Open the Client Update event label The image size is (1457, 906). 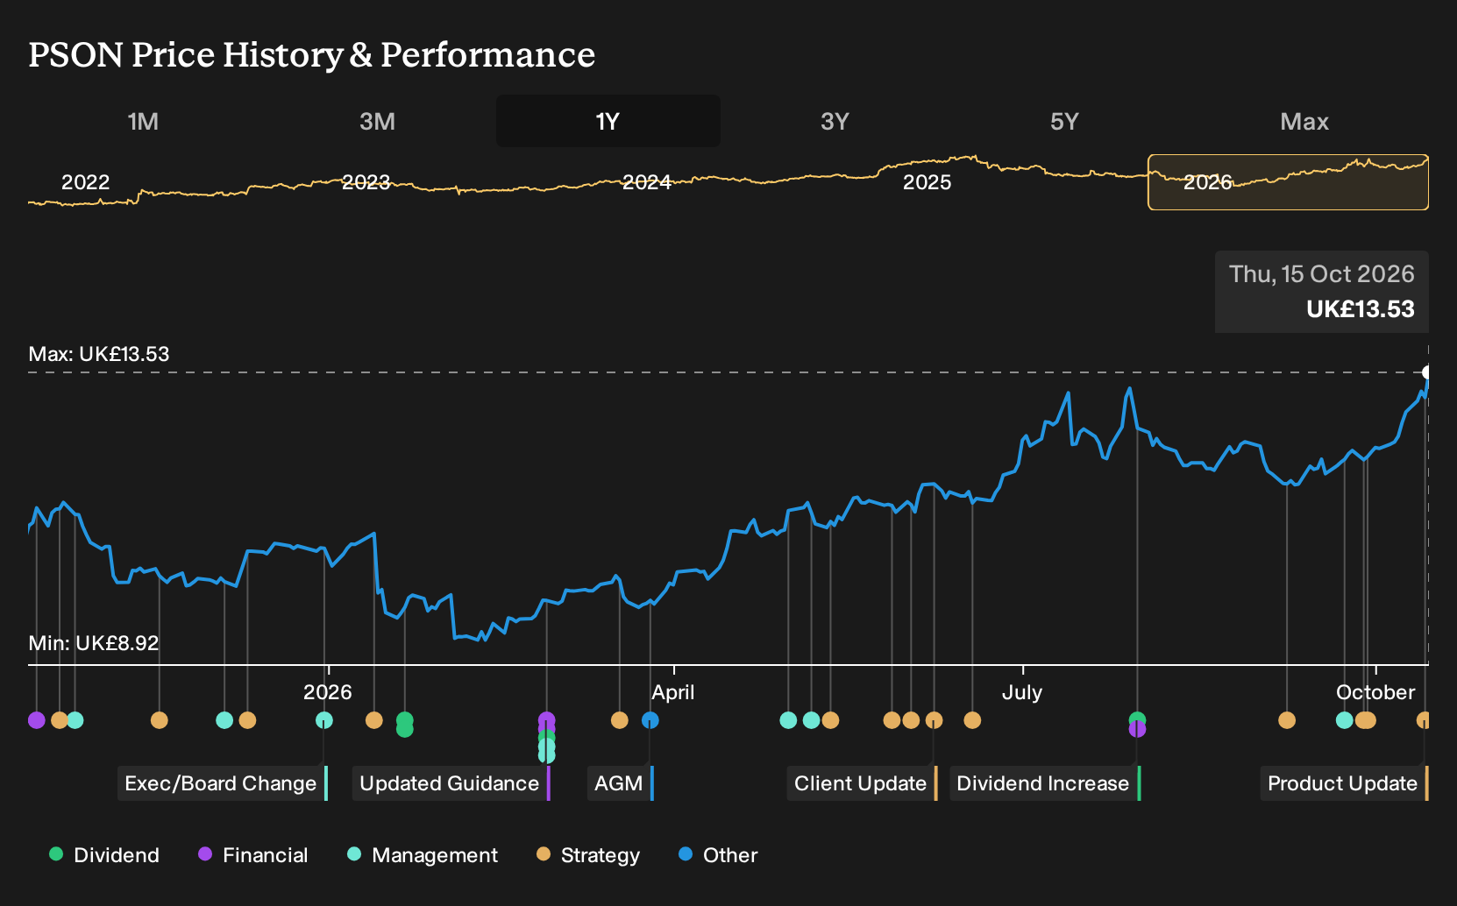(863, 783)
